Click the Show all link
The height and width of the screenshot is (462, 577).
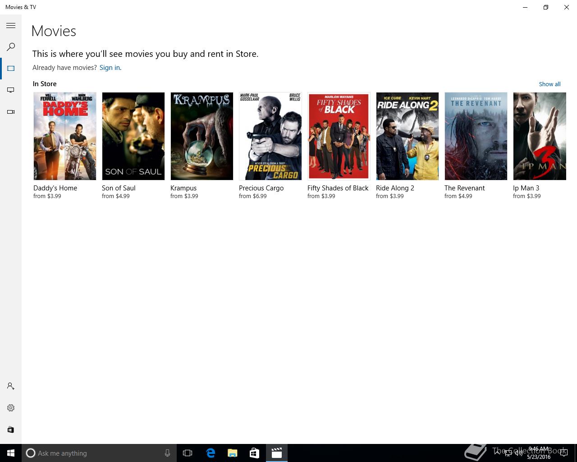coord(550,84)
